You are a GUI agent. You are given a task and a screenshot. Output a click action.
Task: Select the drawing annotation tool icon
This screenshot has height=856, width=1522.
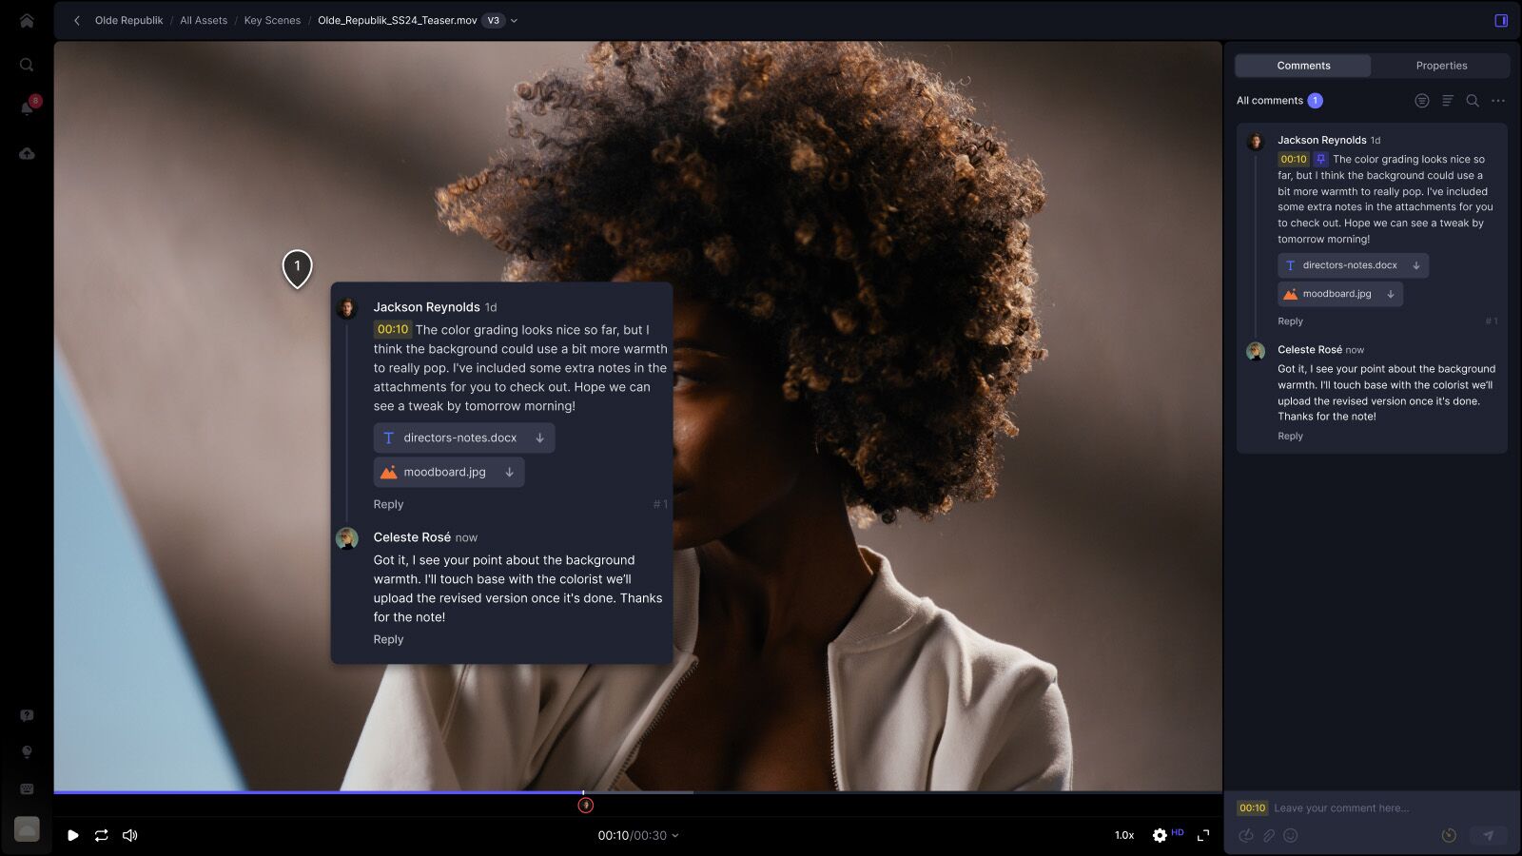pyautogui.click(x=1246, y=835)
